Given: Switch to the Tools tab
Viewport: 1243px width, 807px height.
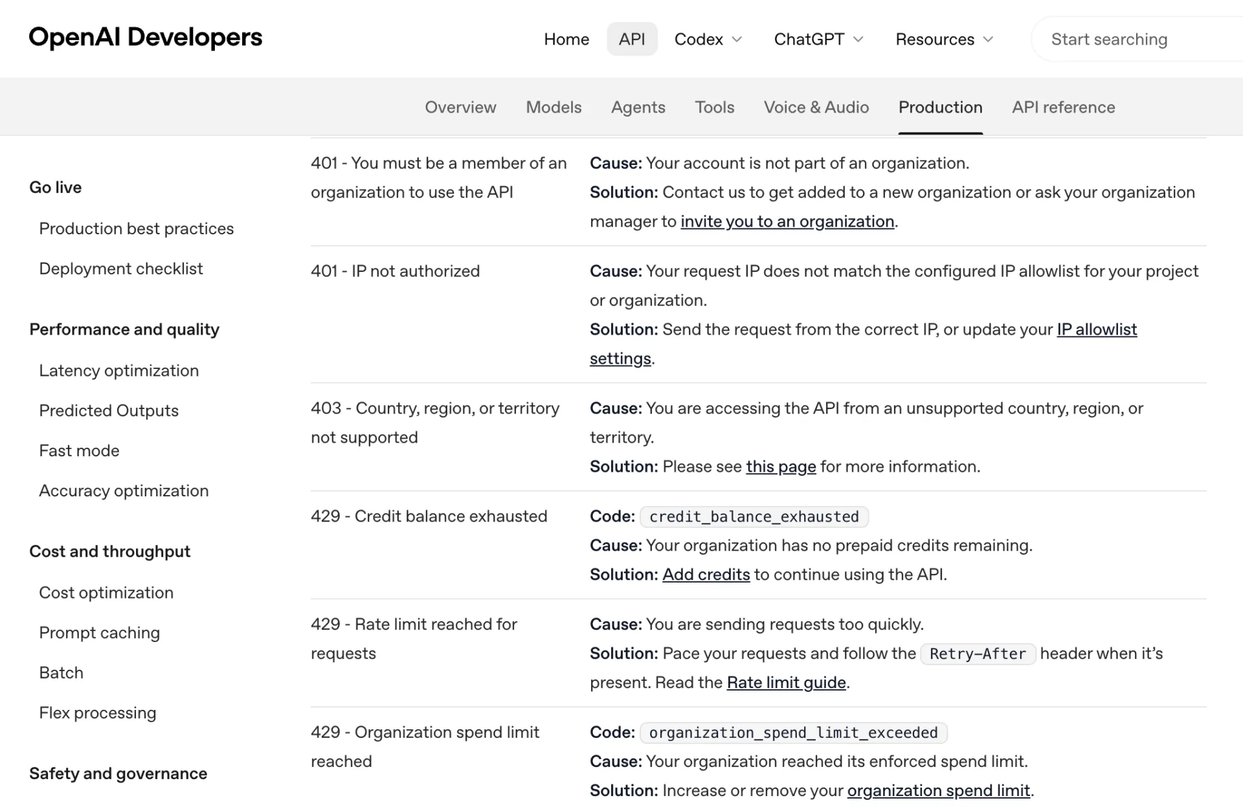Looking at the screenshot, I should (x=715, y=107).
